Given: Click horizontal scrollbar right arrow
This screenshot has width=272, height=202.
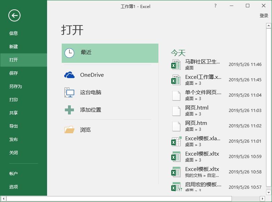Looking at the screenshot, I should pos(263,199).
